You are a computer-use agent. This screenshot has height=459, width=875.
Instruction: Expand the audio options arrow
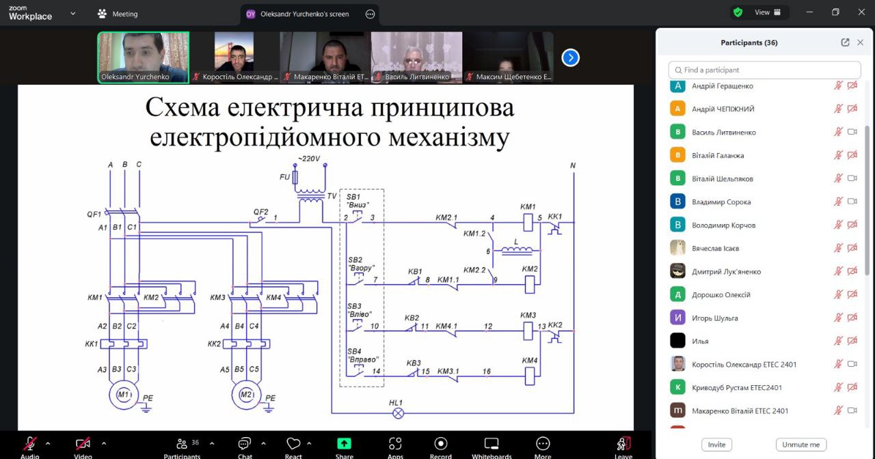pos(48,443)
